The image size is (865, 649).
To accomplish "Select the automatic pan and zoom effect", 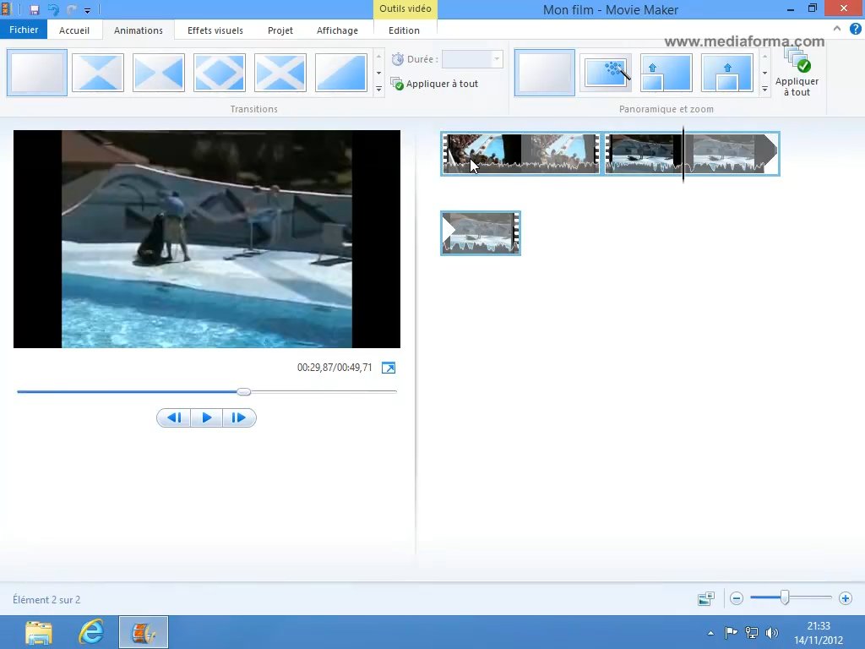I will point(606,73).
